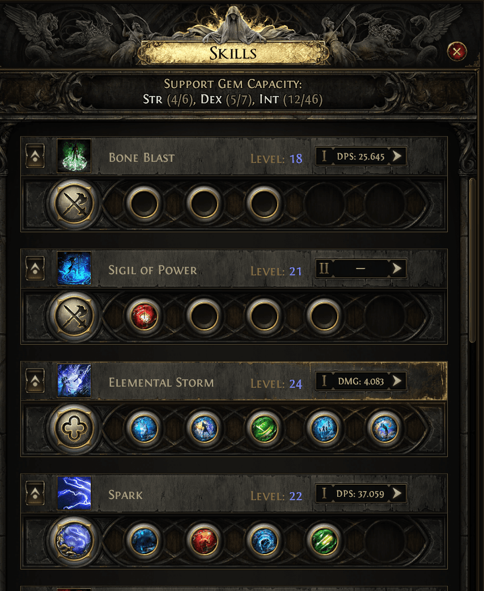Viewport: 484px width, 591px height.
Task: Toggle the Elemental Storm collapse arrow
Action: pos(35,380)
